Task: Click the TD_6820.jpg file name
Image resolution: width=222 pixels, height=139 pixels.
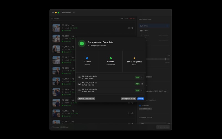Action: click(x=68, y=89)
